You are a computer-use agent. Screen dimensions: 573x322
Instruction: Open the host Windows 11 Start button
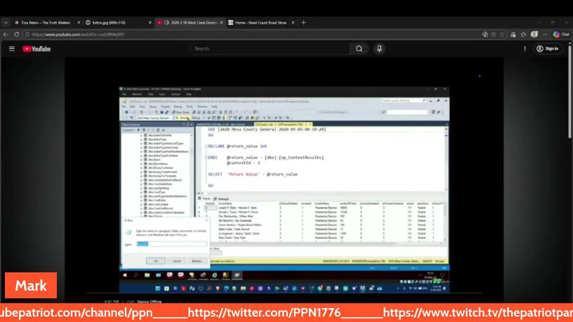pos(158,288)
